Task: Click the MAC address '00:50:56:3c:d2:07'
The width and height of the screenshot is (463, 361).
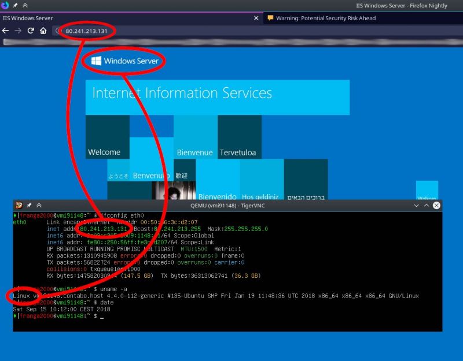Action: pos(169,222)
